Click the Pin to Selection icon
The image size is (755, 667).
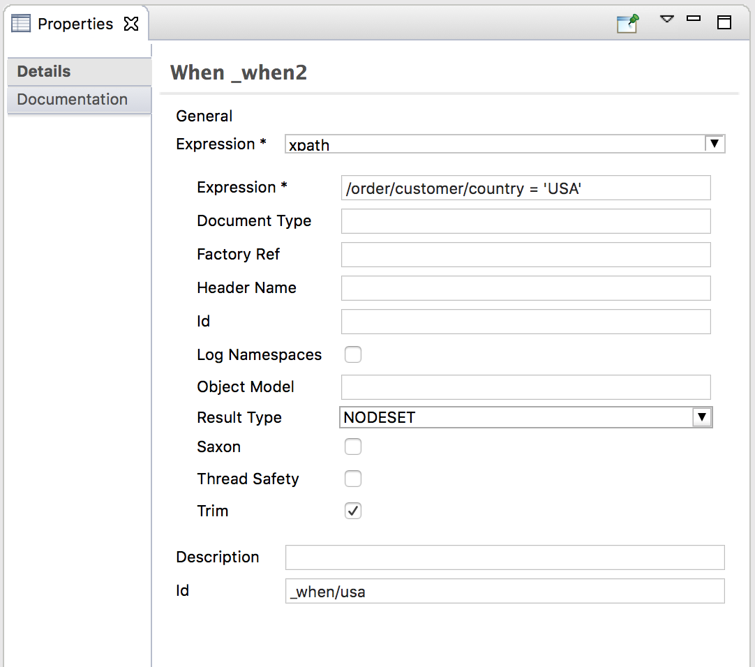pyautogui.click(x=627, y=24)
